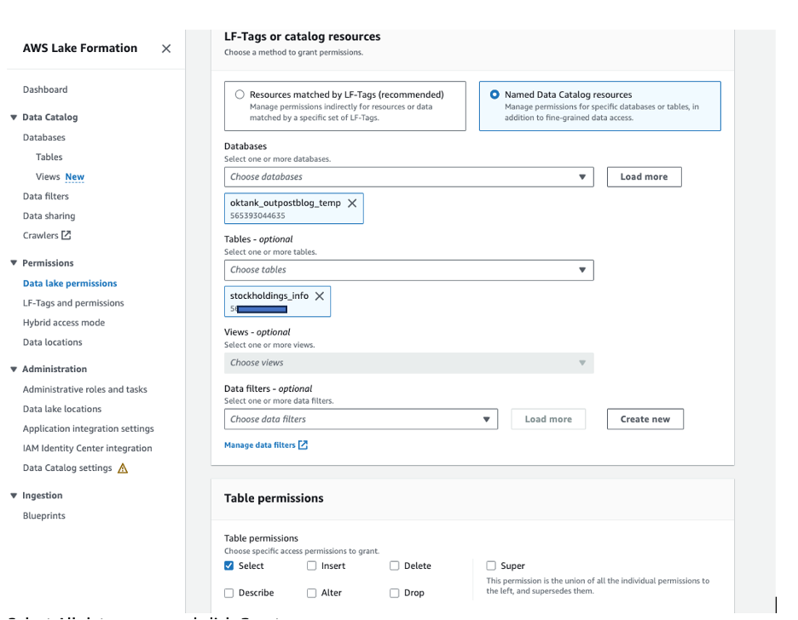Remove the stockholdings_info table chip
This screenshot has width=798, height=620.
point(320,296)
